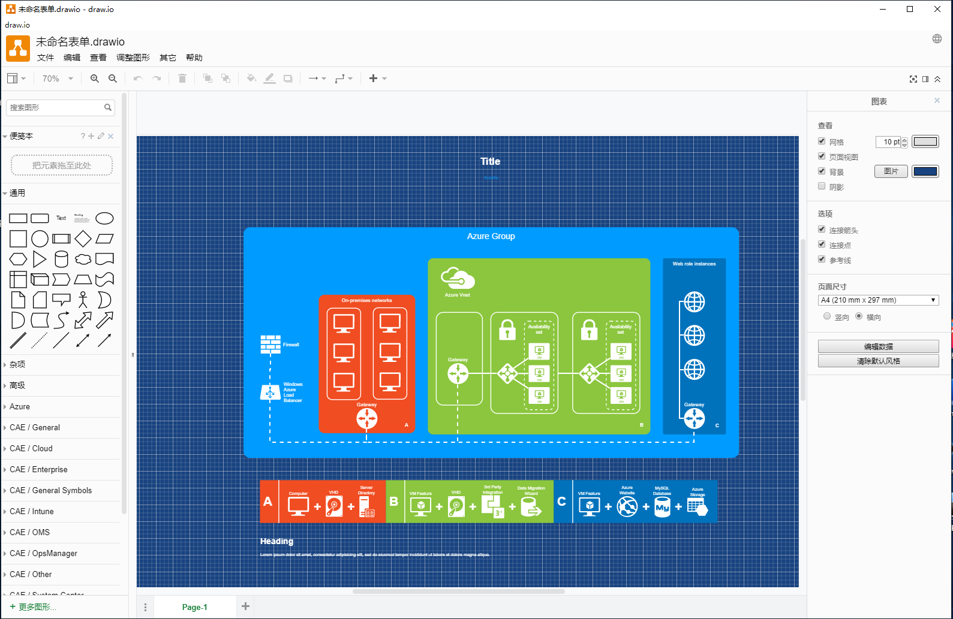Open the connection arrow style dropdown
This screenshot has height=619, width=953.
click(x=317, y=78)
